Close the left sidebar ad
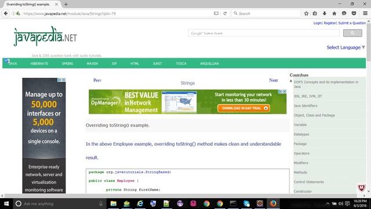Viewport: 371px width, 209px height. tap(63, 80)
